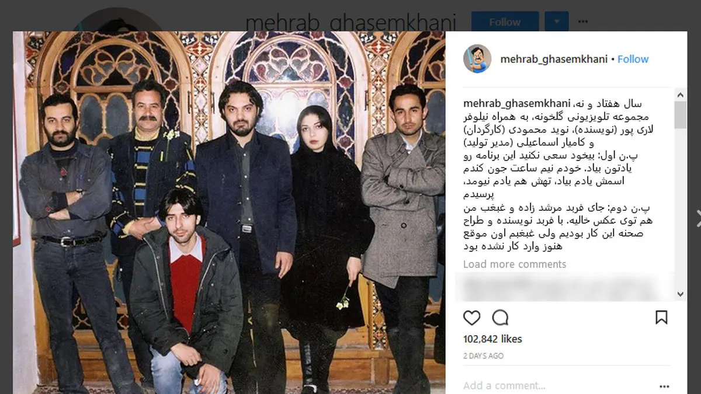Viewport: 701px width, 394px height.
Task: Go to the next post with the right-edge arrow
Action: click(x=697, y=218)
